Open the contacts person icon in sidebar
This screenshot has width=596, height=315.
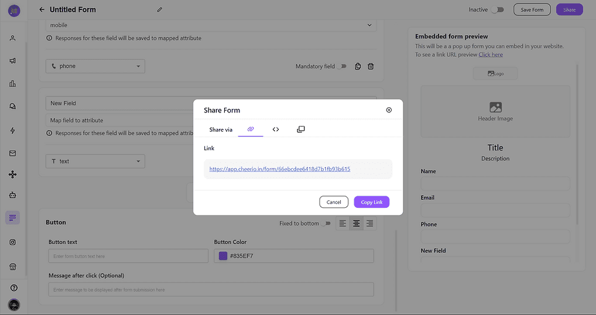(x=12, y=38)
